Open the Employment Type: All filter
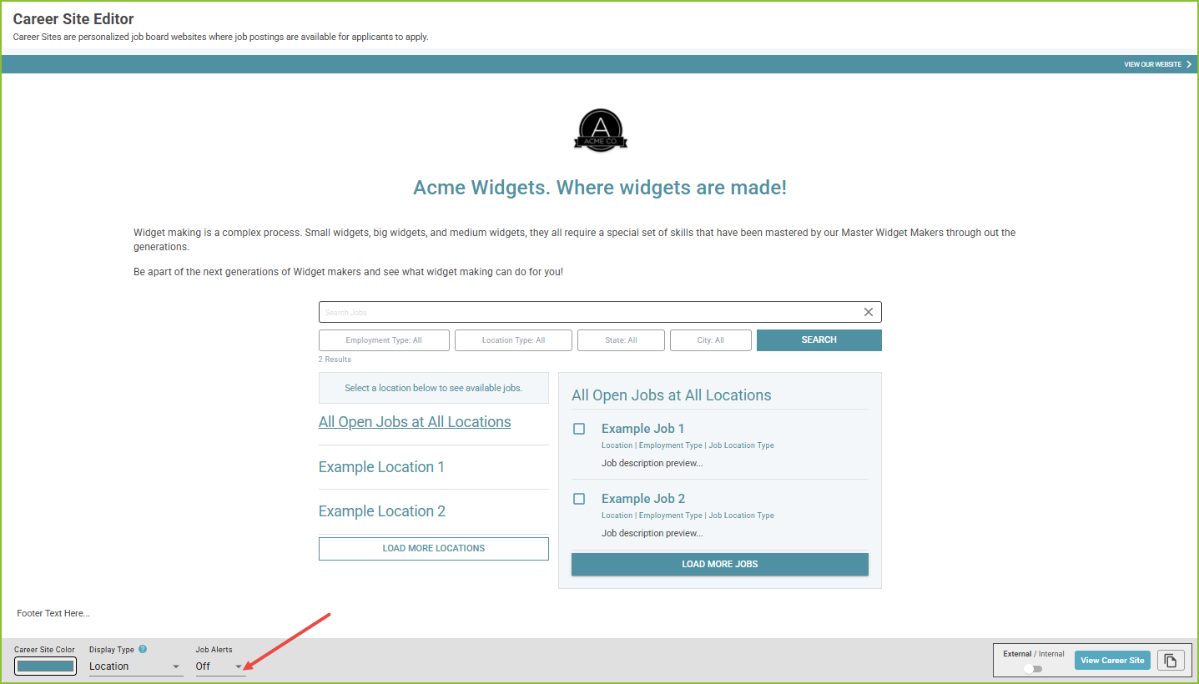The width and height of the screenshot is (1199, 684). (384, 340)
